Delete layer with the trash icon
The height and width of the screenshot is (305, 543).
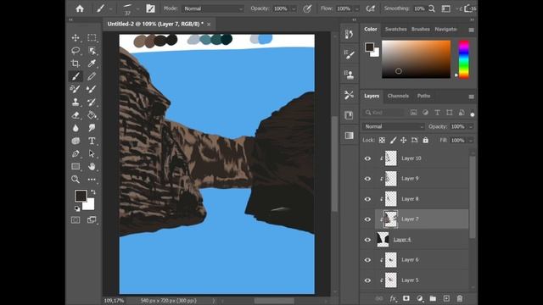click(460, 298)
